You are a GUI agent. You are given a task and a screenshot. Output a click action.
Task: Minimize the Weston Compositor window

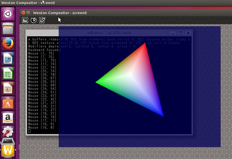coord(28,13)
